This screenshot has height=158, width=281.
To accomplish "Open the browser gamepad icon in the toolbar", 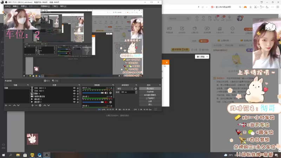I will (x=245, y=7).
